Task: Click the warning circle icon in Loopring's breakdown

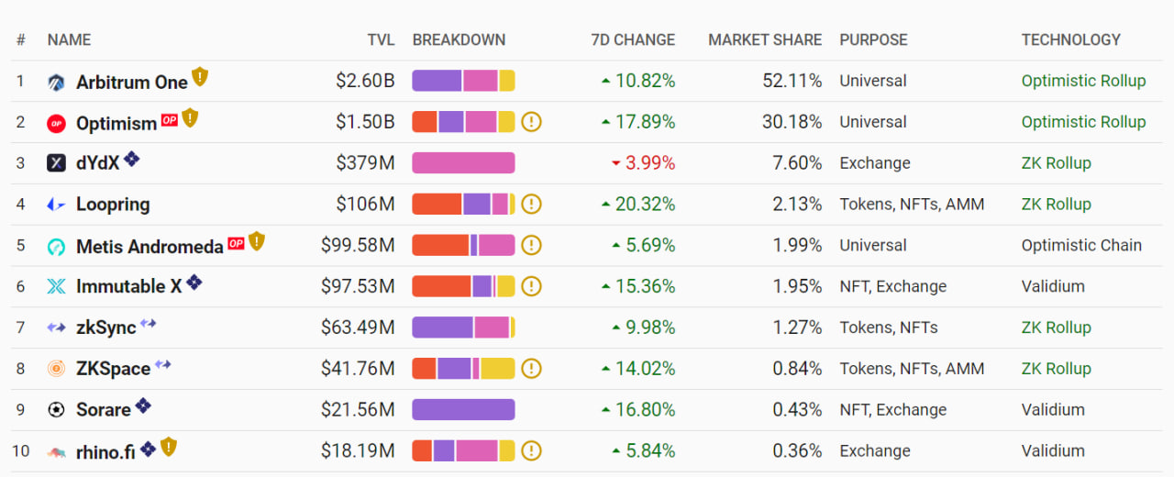Action: pyautogui.click(x=532, y=205)
